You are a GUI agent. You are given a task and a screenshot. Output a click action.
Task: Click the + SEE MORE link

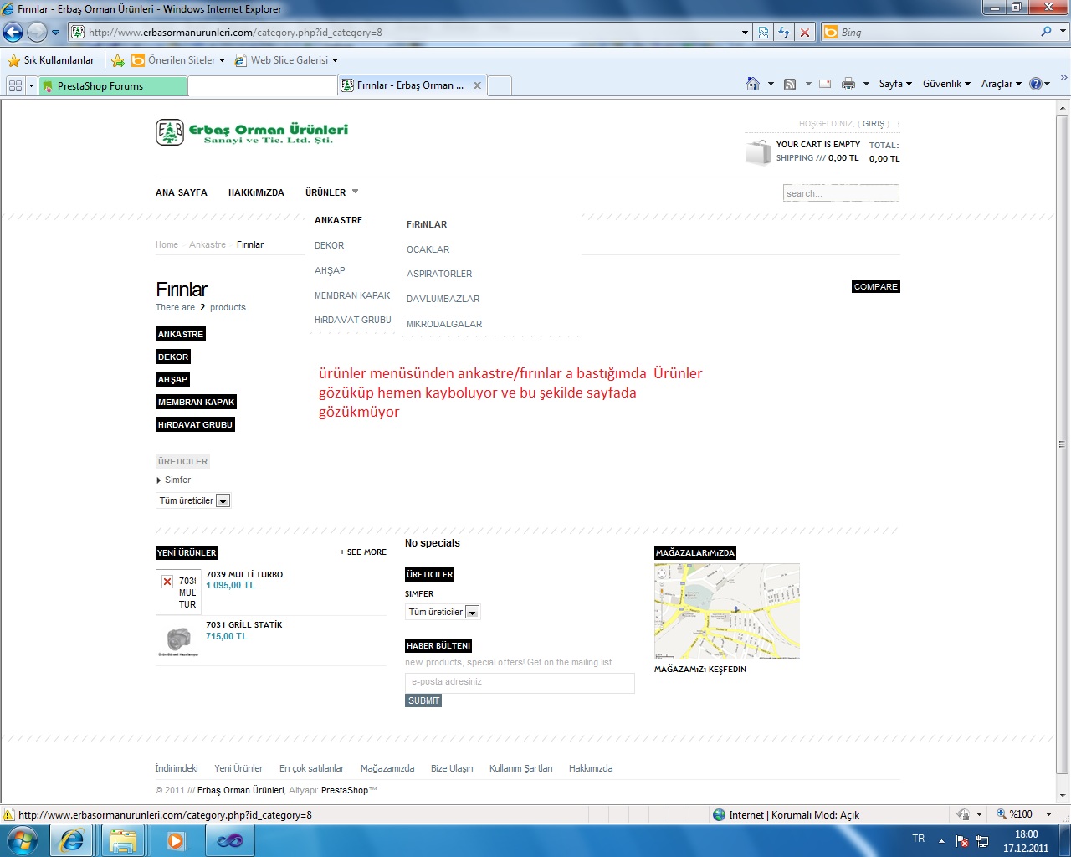tap(363, 552)
